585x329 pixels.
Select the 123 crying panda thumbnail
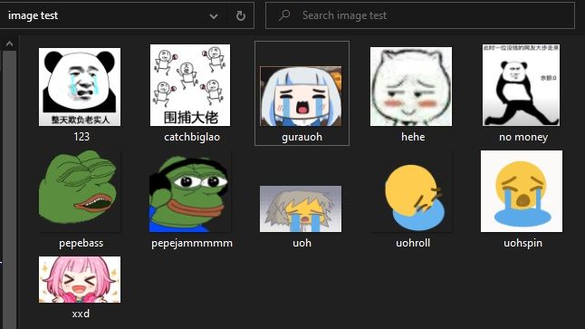pyautogui.click(x=80, y=87)
